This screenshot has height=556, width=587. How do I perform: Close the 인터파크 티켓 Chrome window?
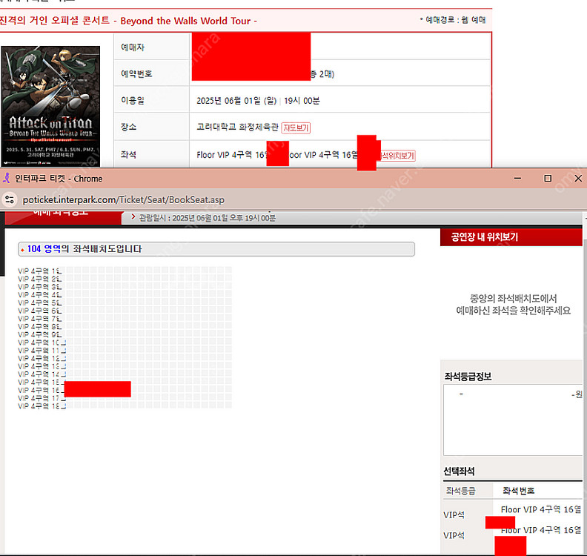pyautogui.click(x=578, y=178)
